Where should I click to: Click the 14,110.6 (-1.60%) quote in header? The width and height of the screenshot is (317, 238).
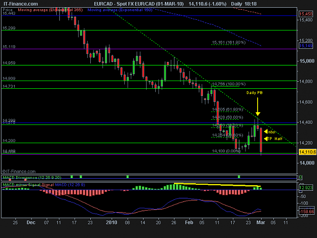pos(207,4)
